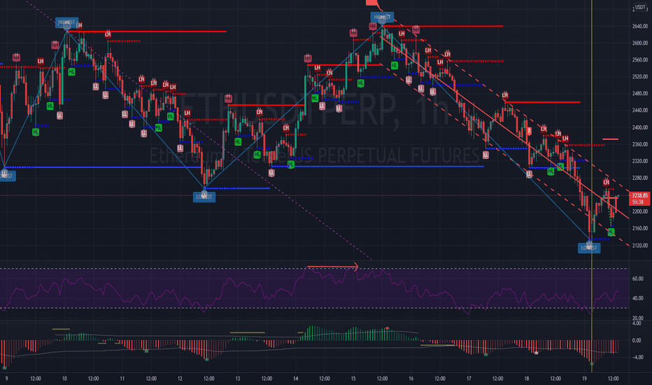This screenshot has height=385, width=652.
Task: Select the long red resistance line from the day 15 high
Action: [x=442, y=26]
